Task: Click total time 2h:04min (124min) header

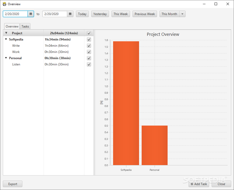Action: [x=64, y=33]
